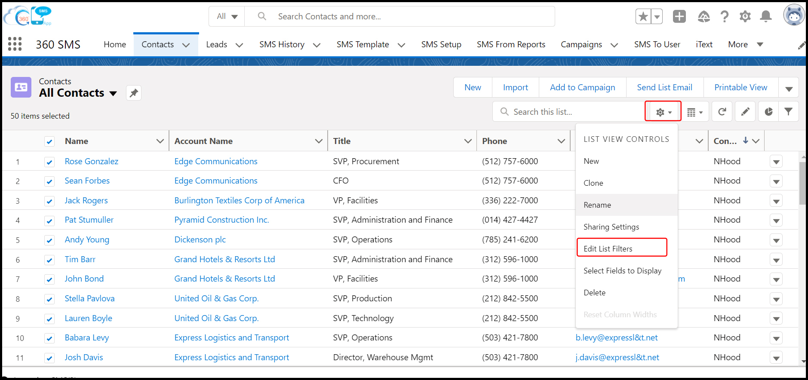Open Printable View
The width and height of the screenshot is (808, 380).
point(740,88)
